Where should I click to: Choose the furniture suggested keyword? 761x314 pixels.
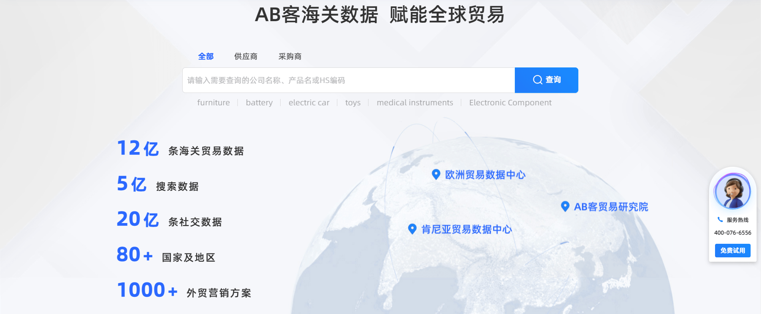click(213, 103)
